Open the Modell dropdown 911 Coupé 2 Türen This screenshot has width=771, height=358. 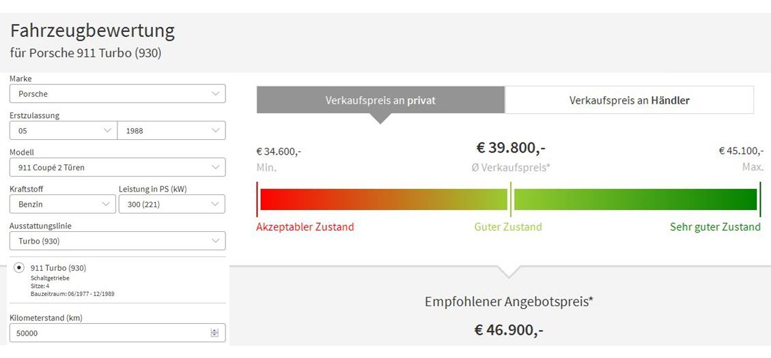point(117,167)
